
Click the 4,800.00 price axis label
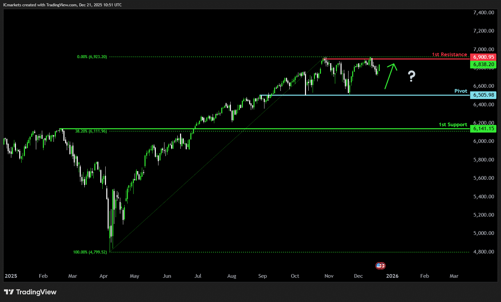coord(483,252)
